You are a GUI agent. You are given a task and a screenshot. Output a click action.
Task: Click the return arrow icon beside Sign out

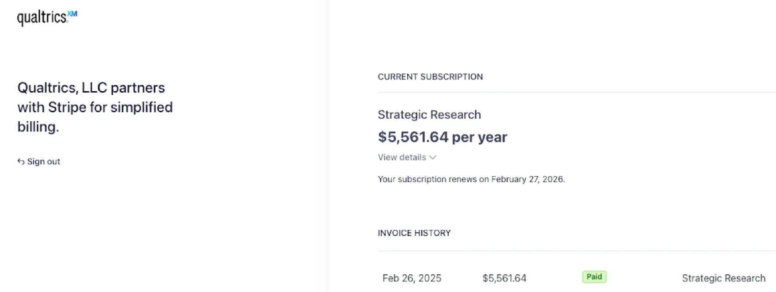[21, 161]
